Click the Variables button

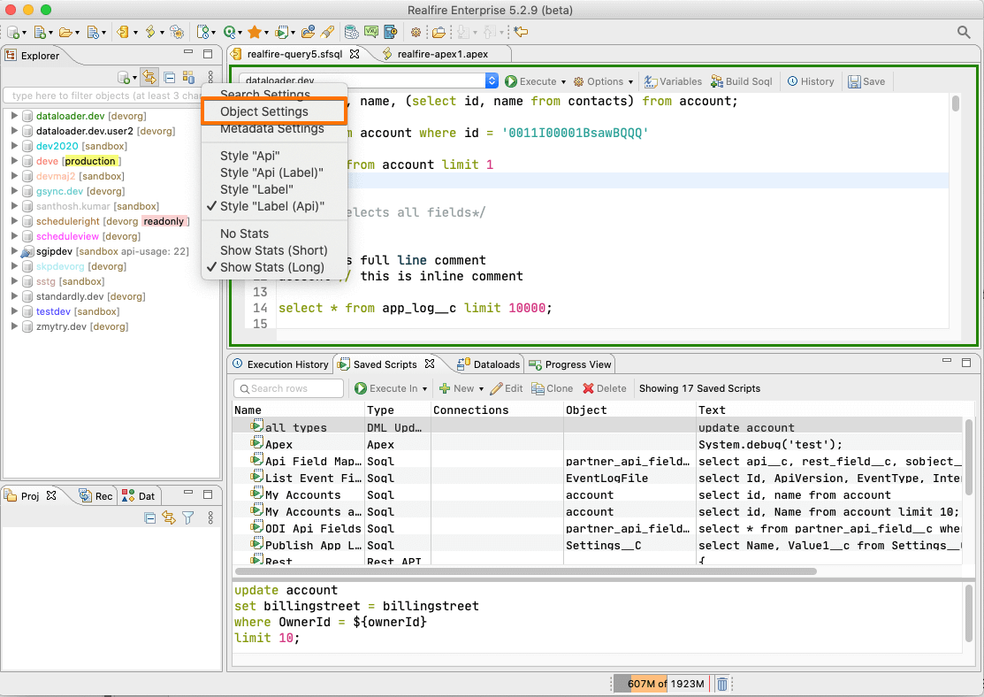click(x=674, y=81)
